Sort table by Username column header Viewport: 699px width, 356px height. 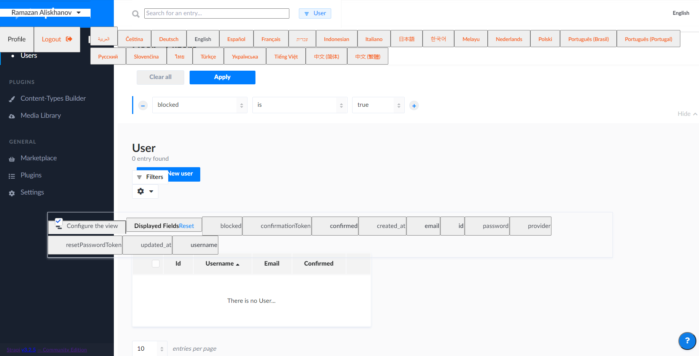tap(222, 264)
